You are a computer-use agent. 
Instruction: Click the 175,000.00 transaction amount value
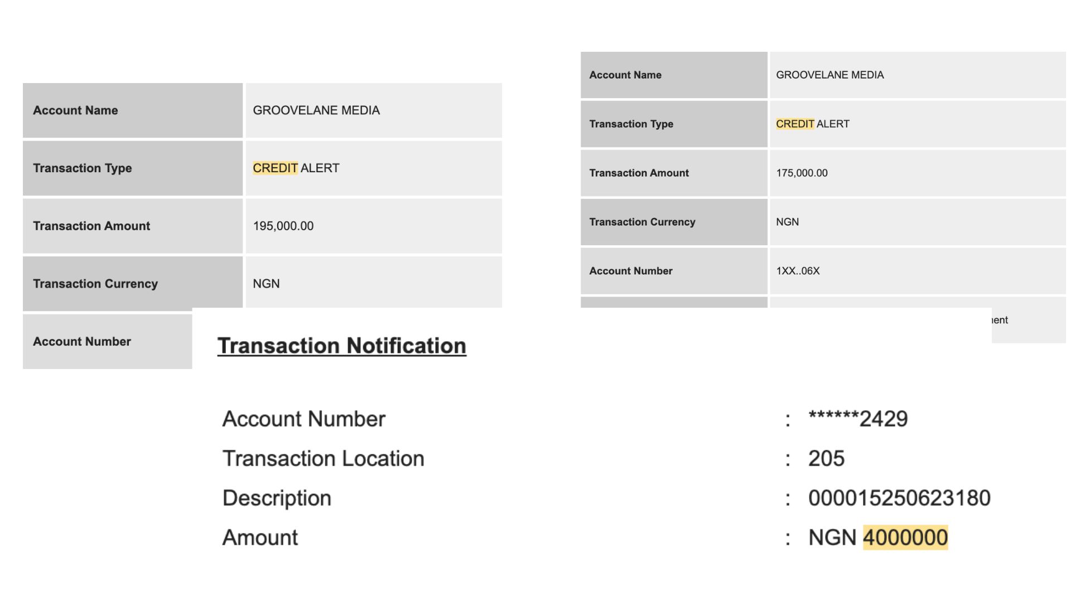(802, 173)
